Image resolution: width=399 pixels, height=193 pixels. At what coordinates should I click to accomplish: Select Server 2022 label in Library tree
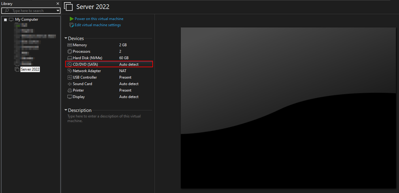point(30,69)
